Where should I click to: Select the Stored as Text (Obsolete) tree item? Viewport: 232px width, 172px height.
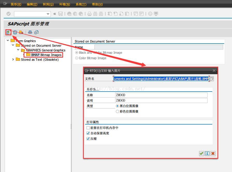(40, 59)
